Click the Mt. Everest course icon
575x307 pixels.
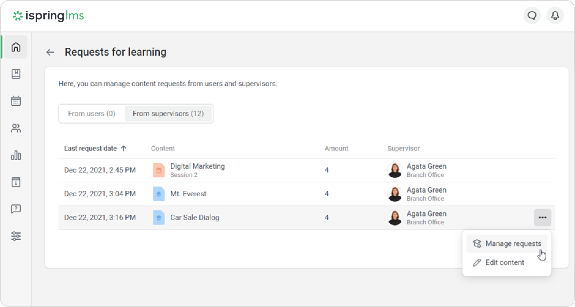pos(159,194)
